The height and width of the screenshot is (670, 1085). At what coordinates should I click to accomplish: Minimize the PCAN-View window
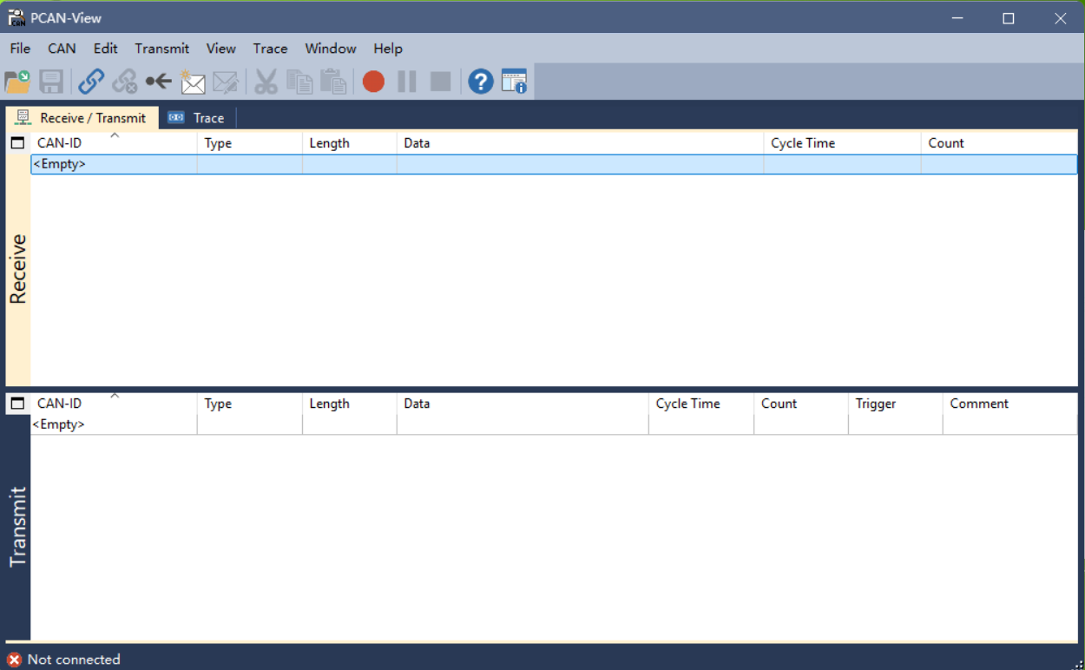[x=957, y=17]
